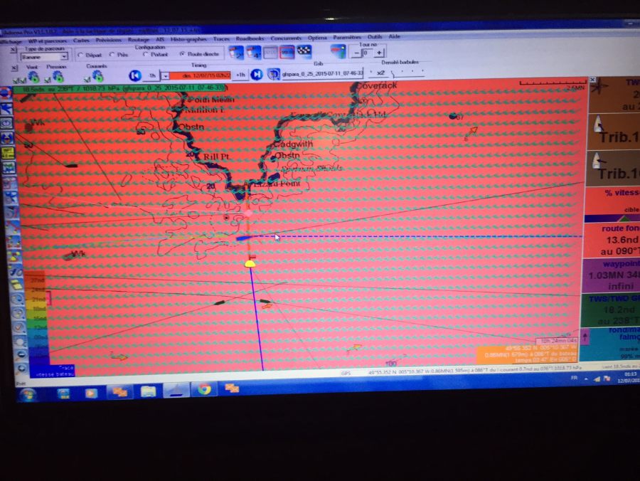Select the Départ radio button

pos(80,55)
